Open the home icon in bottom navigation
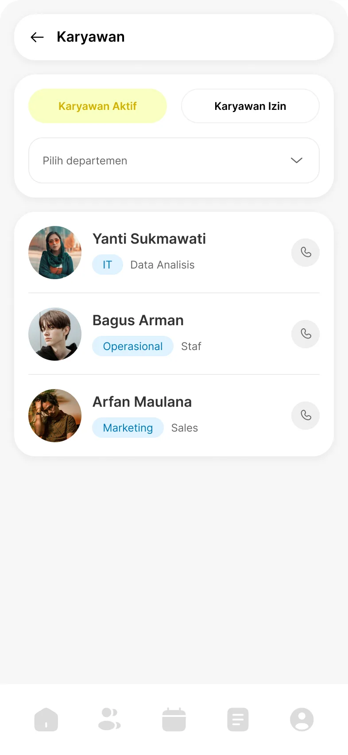 46,719
